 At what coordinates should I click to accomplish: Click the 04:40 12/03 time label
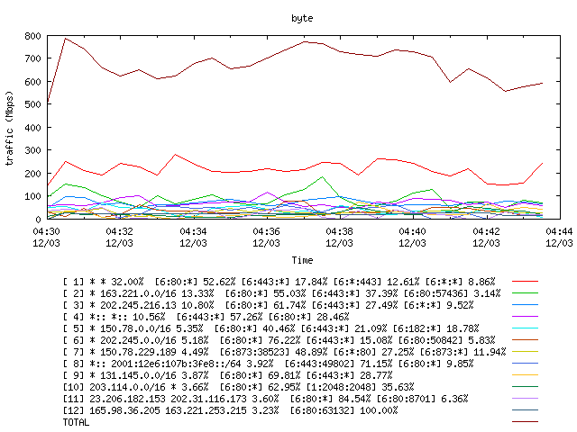click(x=413, y=238)
